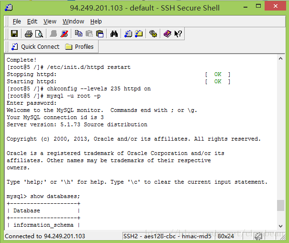Click the Print toolbar icon
Viewport: 289px width, 243px height.
coord(29,33)
